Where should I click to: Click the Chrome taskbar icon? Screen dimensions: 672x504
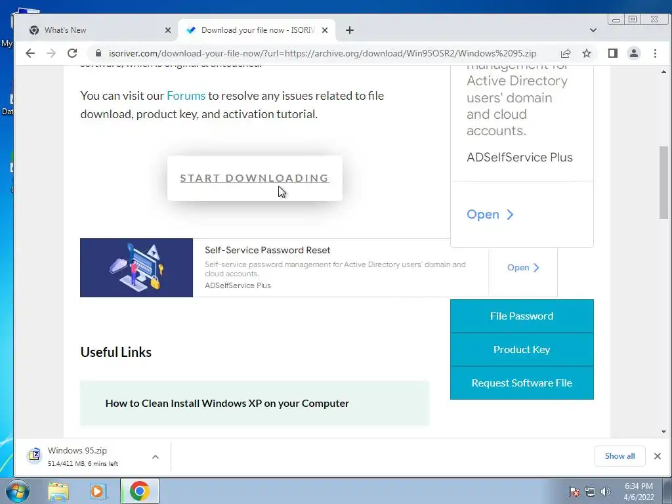pyautogui.click(x=140, y=491)
